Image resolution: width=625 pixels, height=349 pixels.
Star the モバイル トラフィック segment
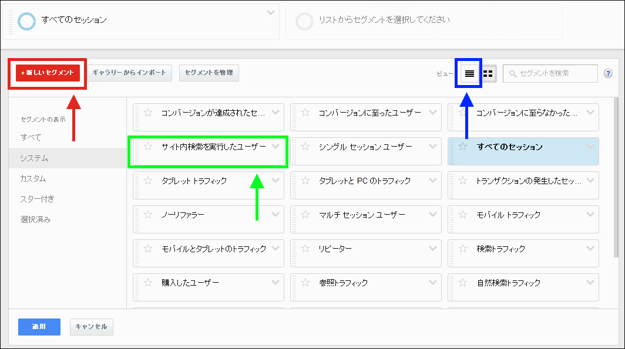coord(463,215)
